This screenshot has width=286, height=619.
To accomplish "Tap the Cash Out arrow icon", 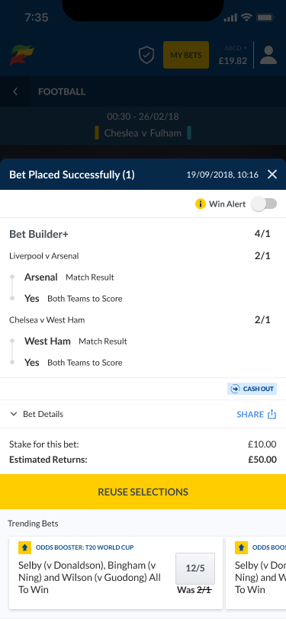I will click(x=235, y=389).
